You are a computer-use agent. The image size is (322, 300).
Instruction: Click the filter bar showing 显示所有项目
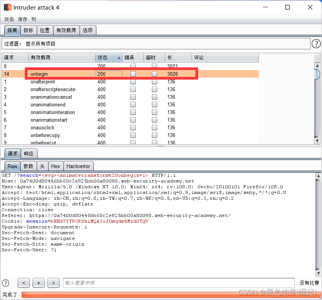click(x=156, y=44)
